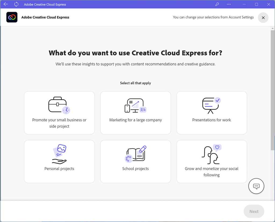This screenshot has height=222, width=275.
Task: Click the scrollbar up arrow
Action: click(x=273, y=28)
